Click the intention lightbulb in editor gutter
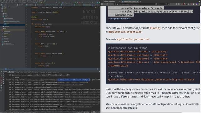 (33, 24)
